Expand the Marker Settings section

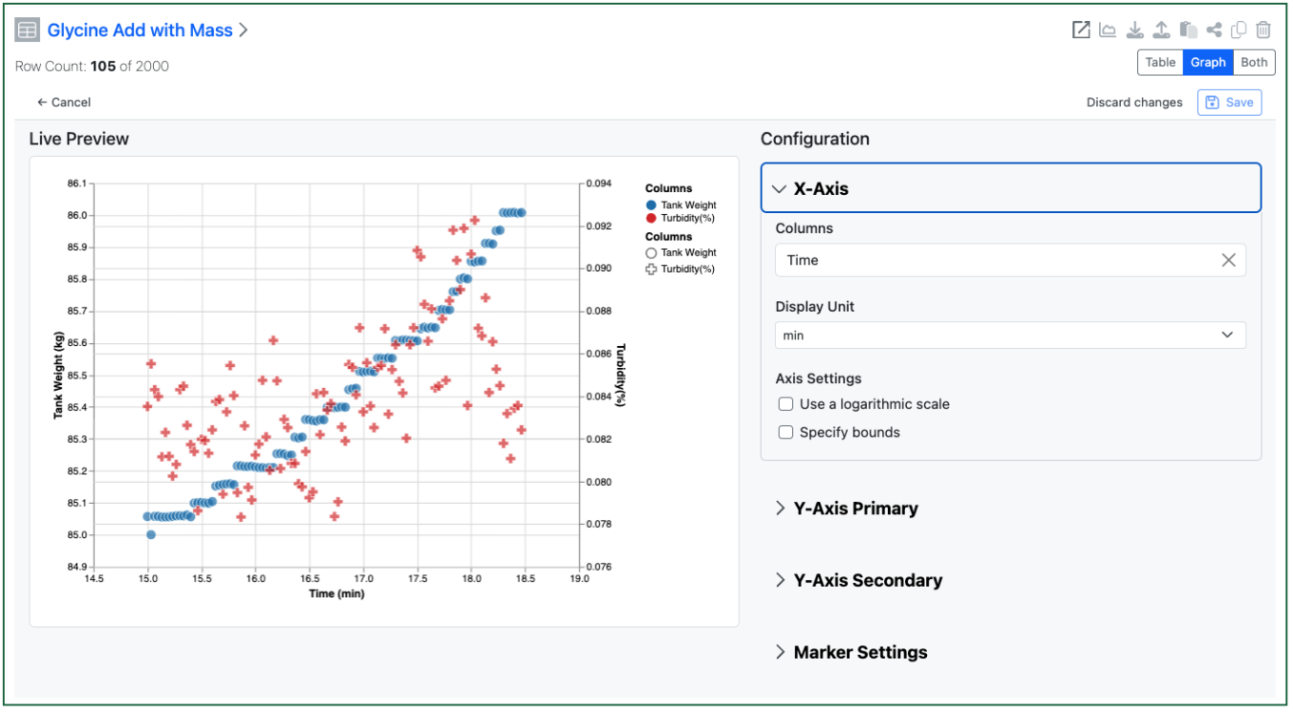tap(859, 653)
